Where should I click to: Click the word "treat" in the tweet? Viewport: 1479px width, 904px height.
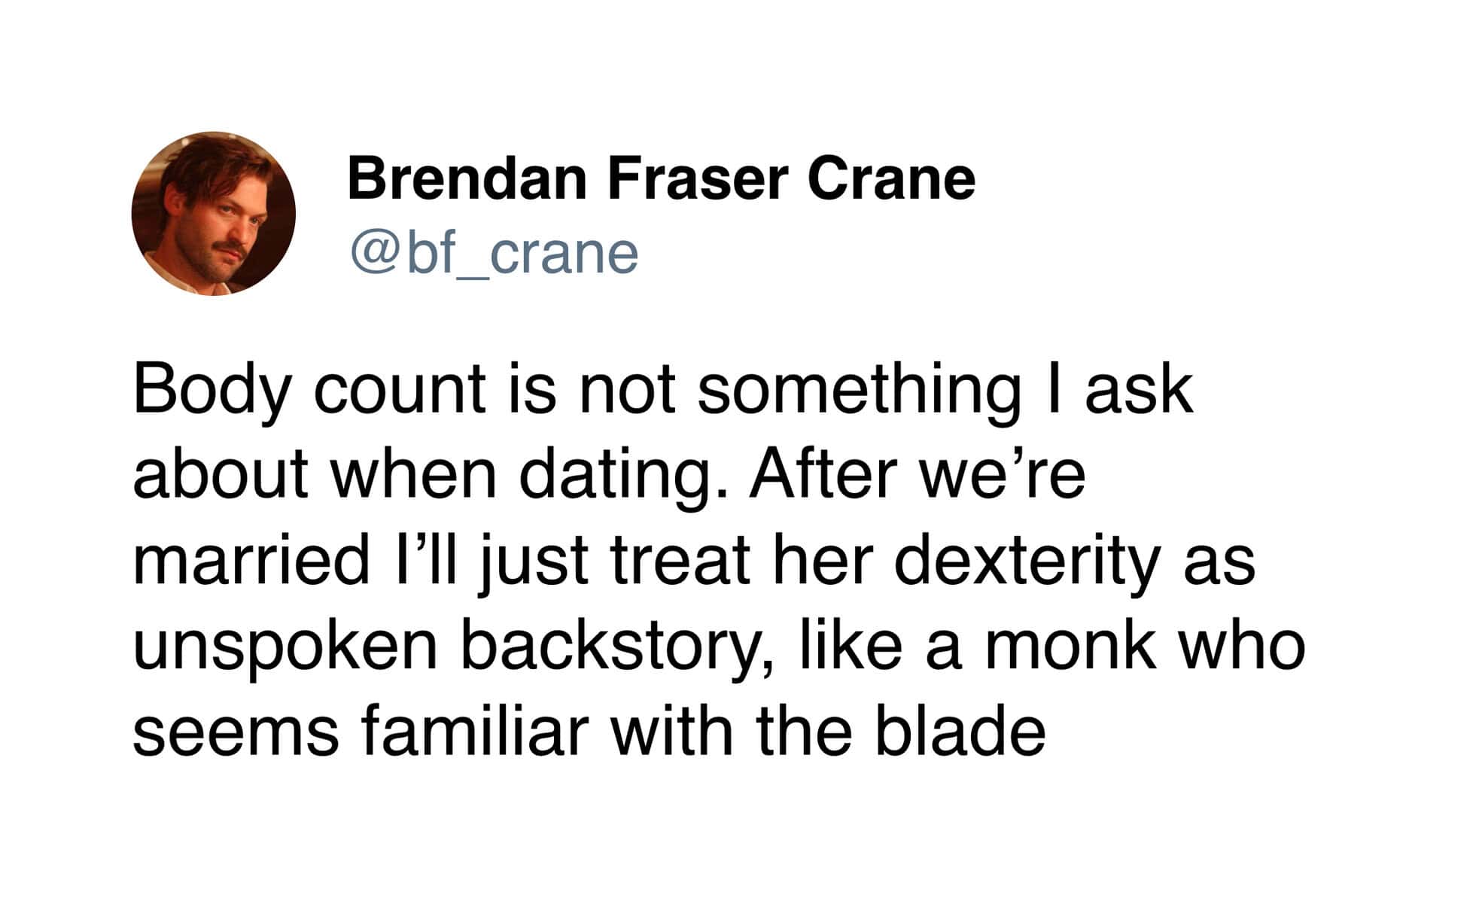679,560
